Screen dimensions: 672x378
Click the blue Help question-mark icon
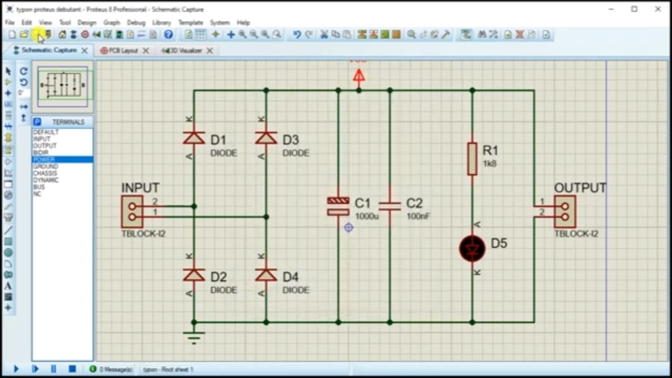[x=168, y=35]
